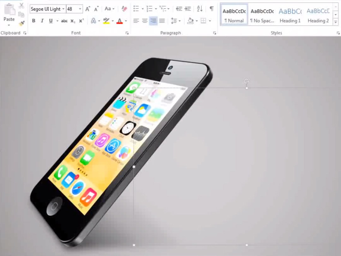Image resolution: width=341 pixels, height=256 pixels.
Task: Expand the Styles gallery More button
Action: coord(336,22)
